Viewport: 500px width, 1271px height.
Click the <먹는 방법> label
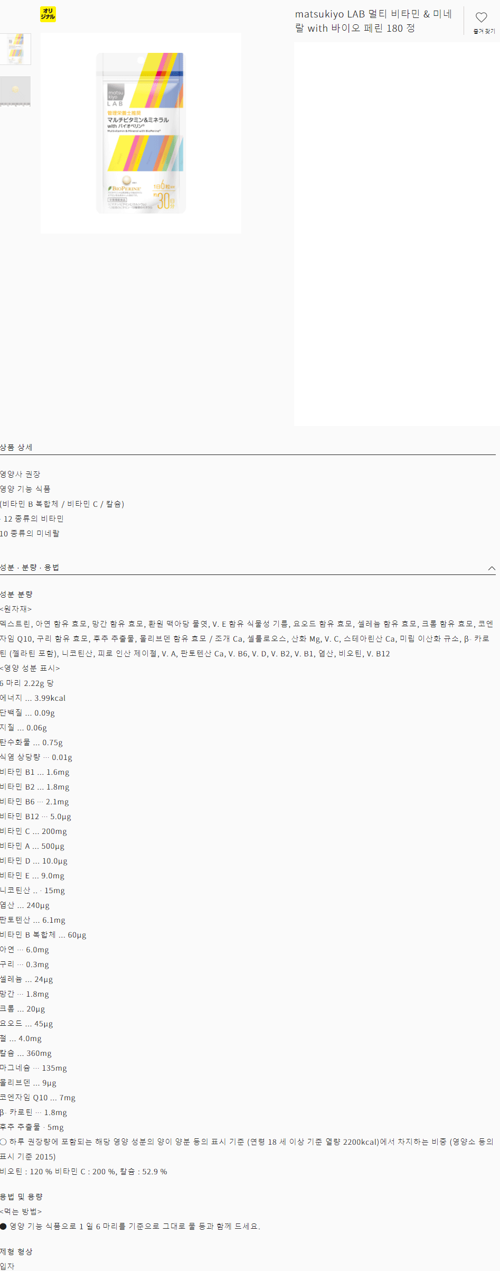[x=21, y=1212]
